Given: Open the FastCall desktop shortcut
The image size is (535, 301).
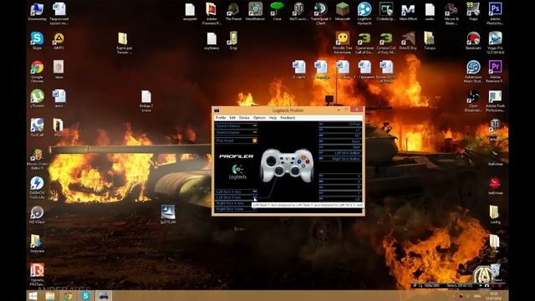Looking at the screenshot, I should [x=37, y=128].
